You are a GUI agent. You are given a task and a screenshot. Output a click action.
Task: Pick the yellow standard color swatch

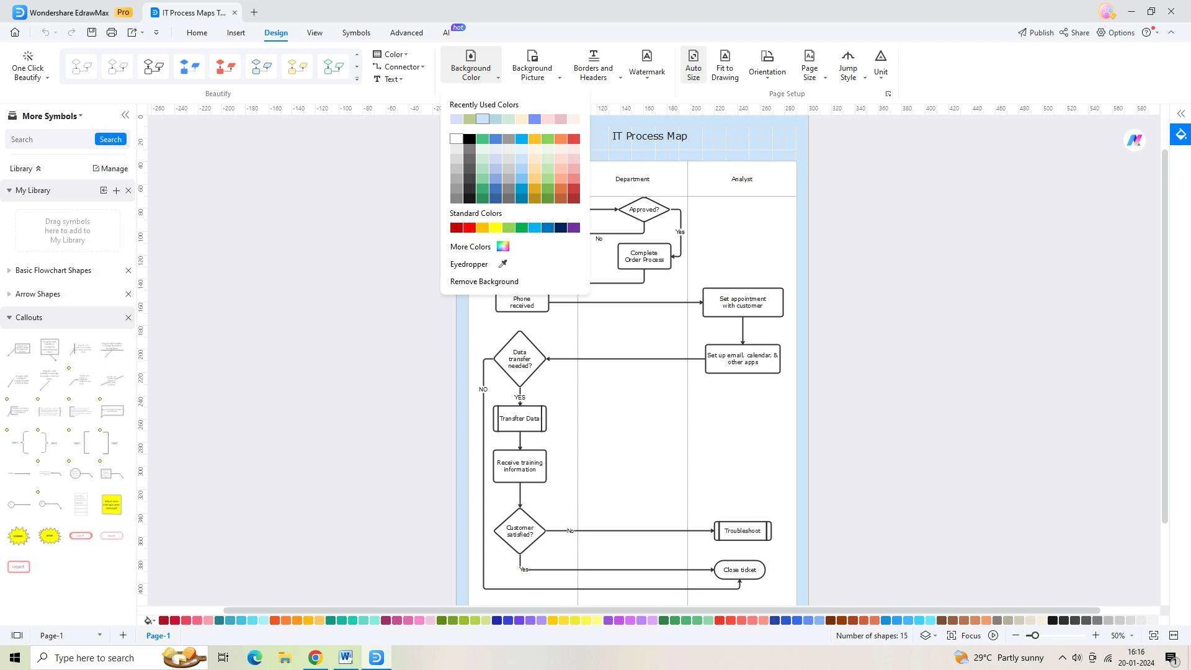click(496, 228)
